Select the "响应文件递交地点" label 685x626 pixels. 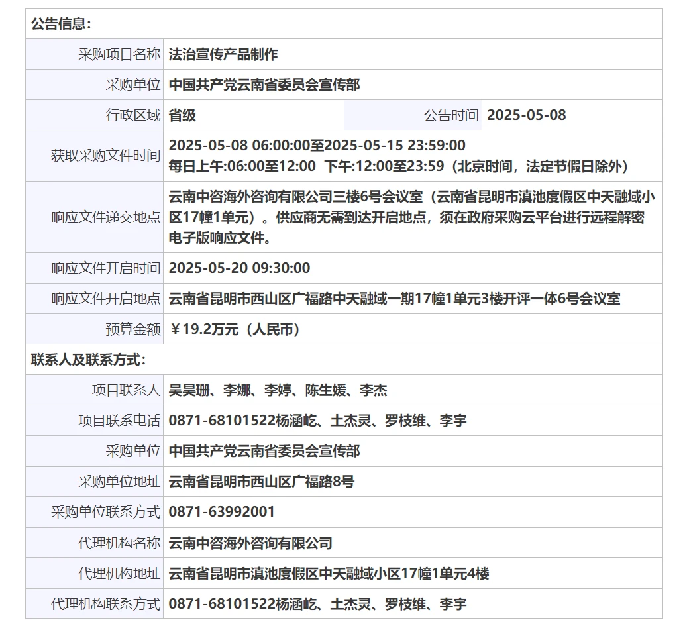105,217
